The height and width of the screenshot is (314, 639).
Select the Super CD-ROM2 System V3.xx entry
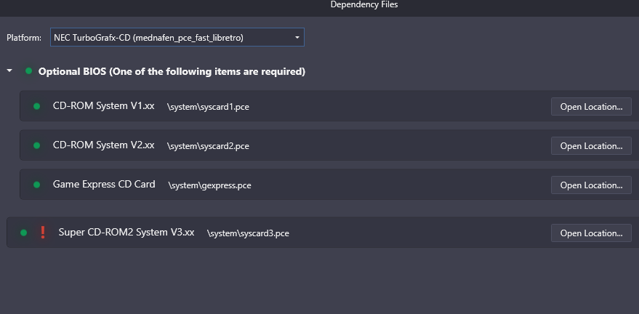(x=323, y=232)
